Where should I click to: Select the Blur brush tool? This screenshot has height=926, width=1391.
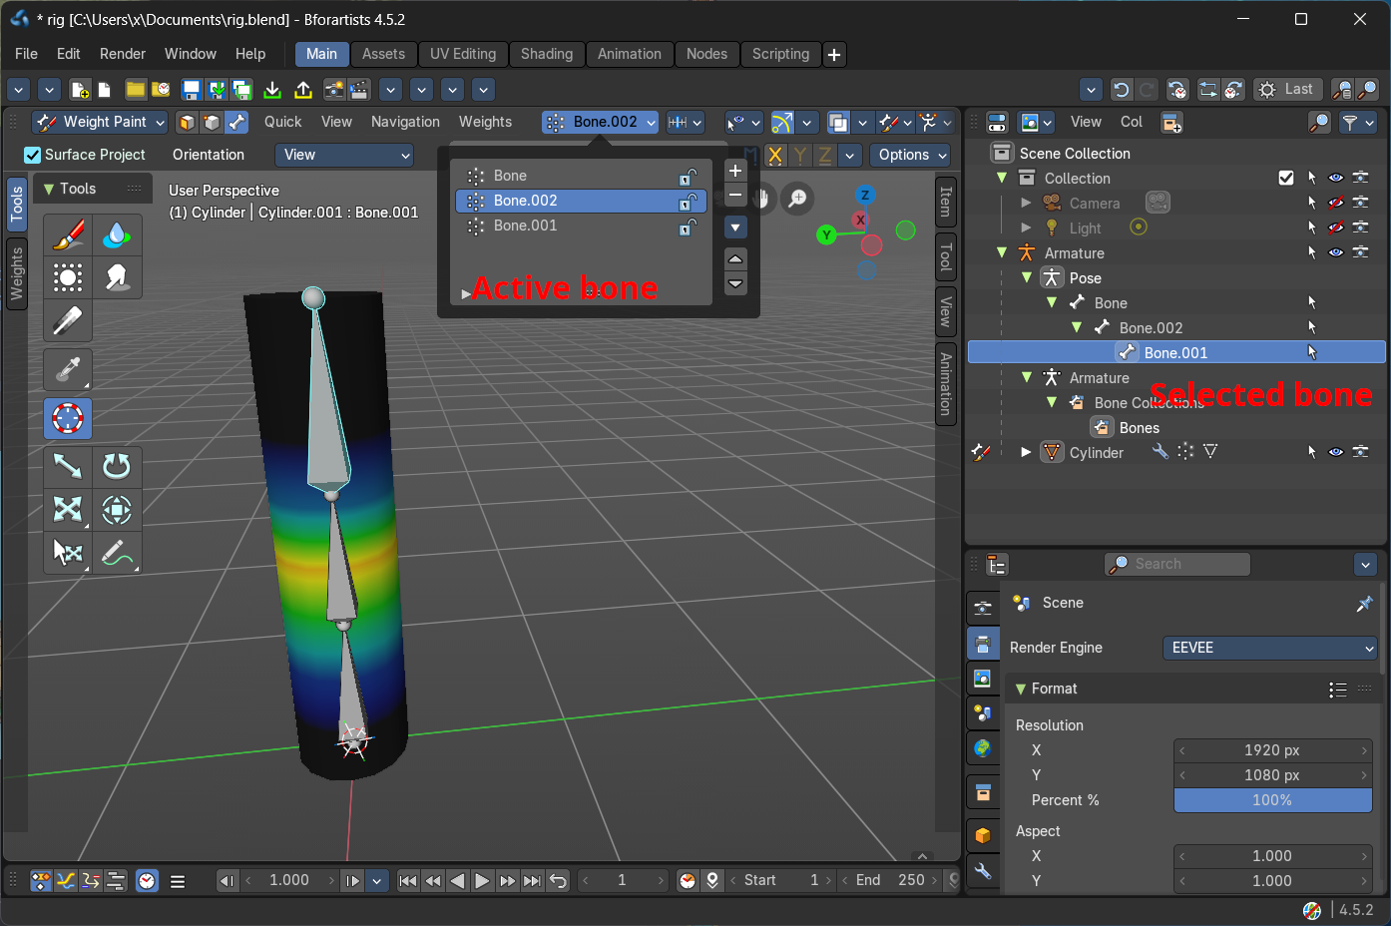[117, 235]
